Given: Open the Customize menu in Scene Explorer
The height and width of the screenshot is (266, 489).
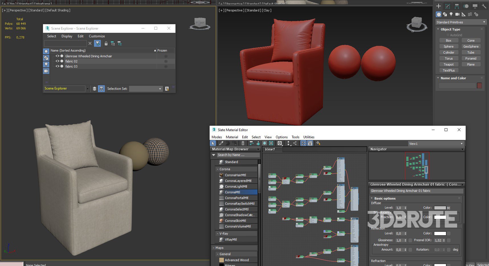Looking at the screenshot, I should (97, 36).
